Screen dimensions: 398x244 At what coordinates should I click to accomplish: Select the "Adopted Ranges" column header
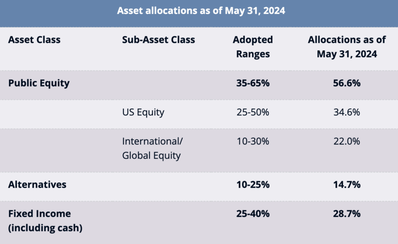[253, 46]
